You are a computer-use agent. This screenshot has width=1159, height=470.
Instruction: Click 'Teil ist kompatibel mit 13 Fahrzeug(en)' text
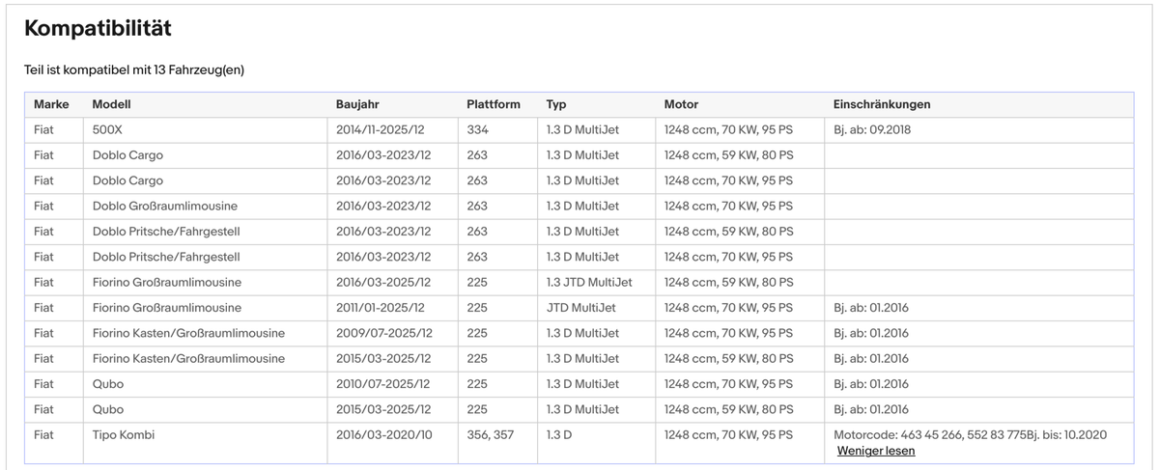(x=135, y=70)
